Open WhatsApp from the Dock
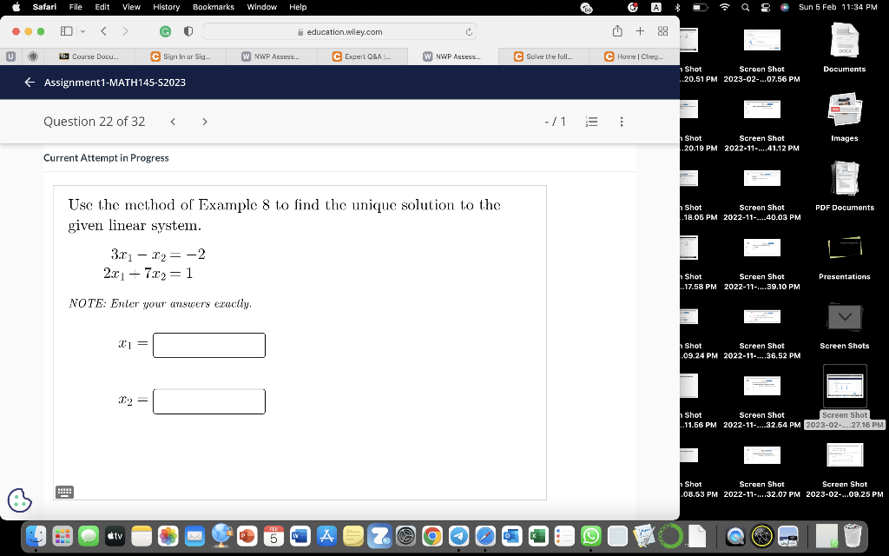889x556 pixels. click(x=590, y=537)
